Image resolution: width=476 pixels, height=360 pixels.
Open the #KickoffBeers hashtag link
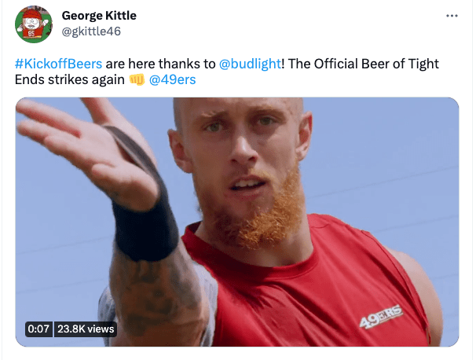pos(59,64)
